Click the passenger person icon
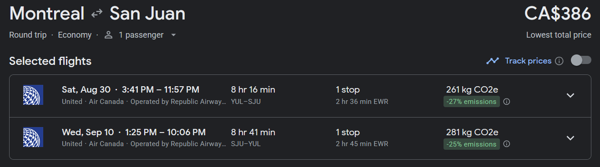The image size is (600, 167). [x=108, y=35]
